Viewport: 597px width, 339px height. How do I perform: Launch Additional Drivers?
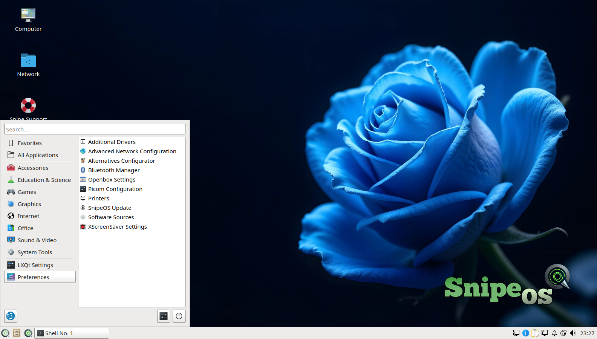132,142
